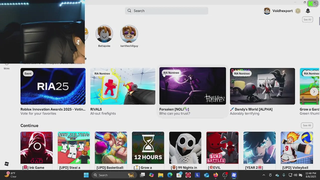Open the network display tray icon

tap(290, 175)
